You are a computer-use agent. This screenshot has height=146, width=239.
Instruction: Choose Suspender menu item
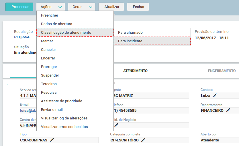75,75
